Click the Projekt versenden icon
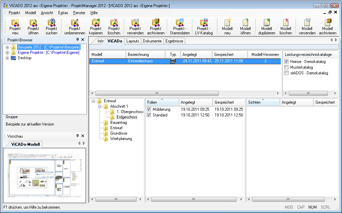This screenshot has height=213, width=342. click(135, 27)
